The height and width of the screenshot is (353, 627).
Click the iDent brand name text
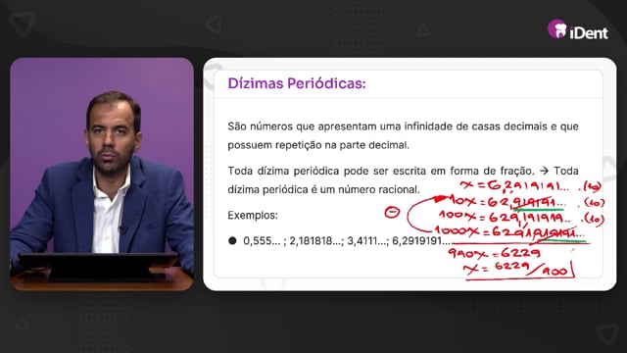(x=589, y=32)
